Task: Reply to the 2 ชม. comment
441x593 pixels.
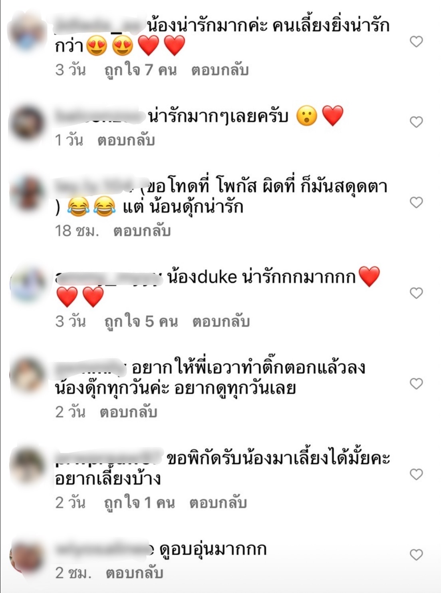Action: (134, 573)
